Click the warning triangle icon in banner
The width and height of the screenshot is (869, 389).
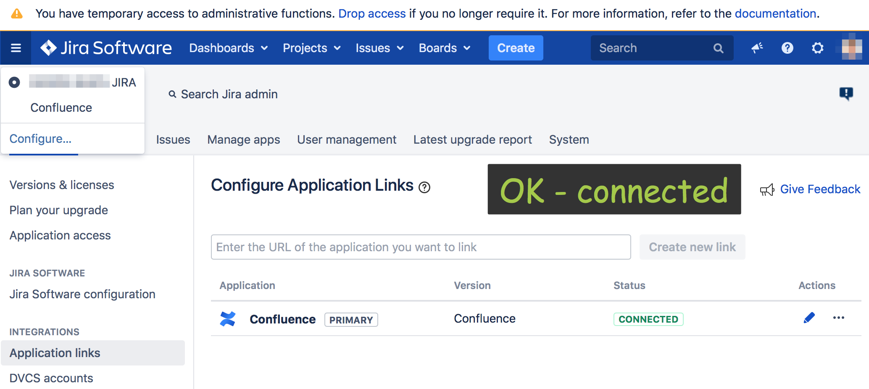coord(16,14)
